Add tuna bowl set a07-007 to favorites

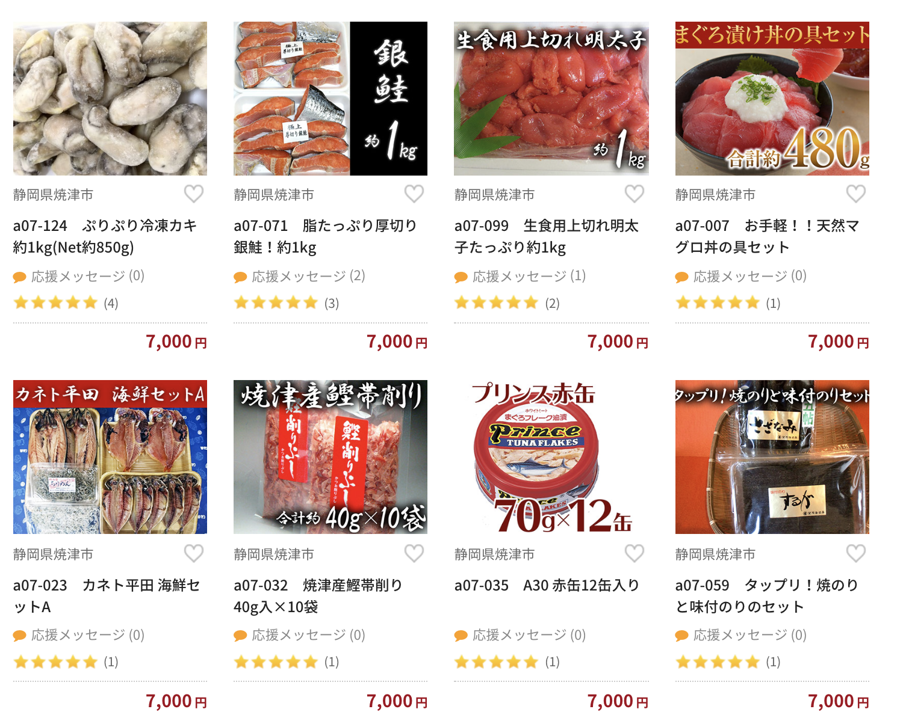point(856,194)
